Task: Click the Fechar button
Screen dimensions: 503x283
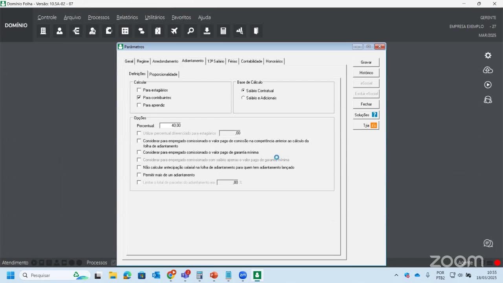Action: pos(366,104)
